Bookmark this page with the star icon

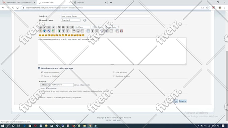pos(207,8)
